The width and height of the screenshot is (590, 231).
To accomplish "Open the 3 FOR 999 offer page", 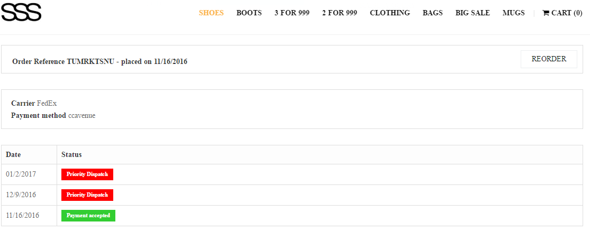I will click(292, 13).
